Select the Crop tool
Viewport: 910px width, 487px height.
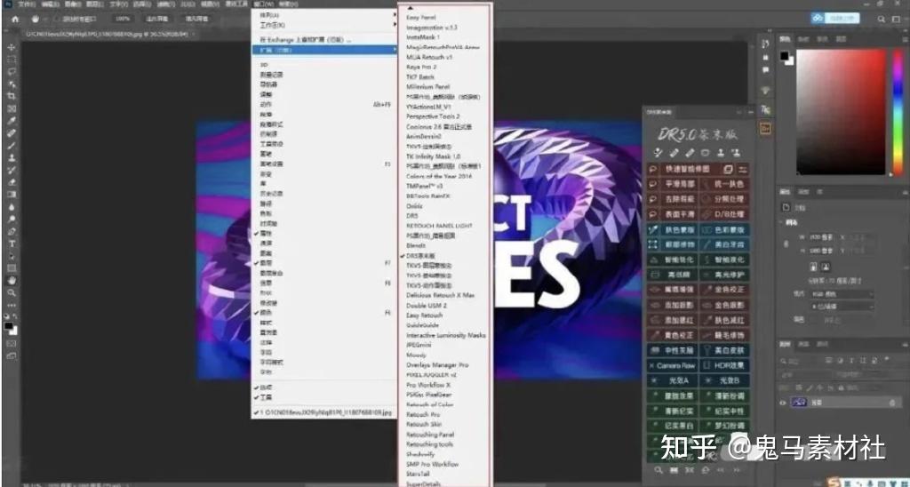pyautogui.click(x=11, y=96)
